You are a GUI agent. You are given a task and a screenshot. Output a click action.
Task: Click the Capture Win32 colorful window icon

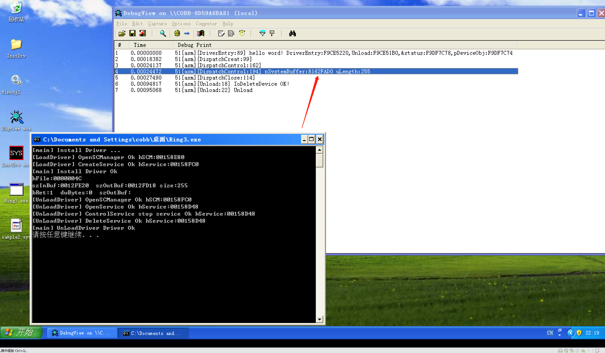click(x=201, y=33)
